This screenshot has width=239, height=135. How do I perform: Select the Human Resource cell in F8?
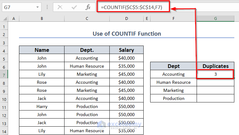(x=174, y=82)
